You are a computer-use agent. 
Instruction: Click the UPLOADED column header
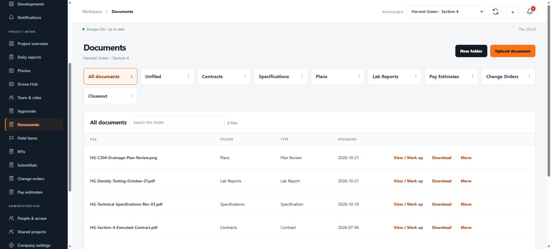tap(347, 139)
